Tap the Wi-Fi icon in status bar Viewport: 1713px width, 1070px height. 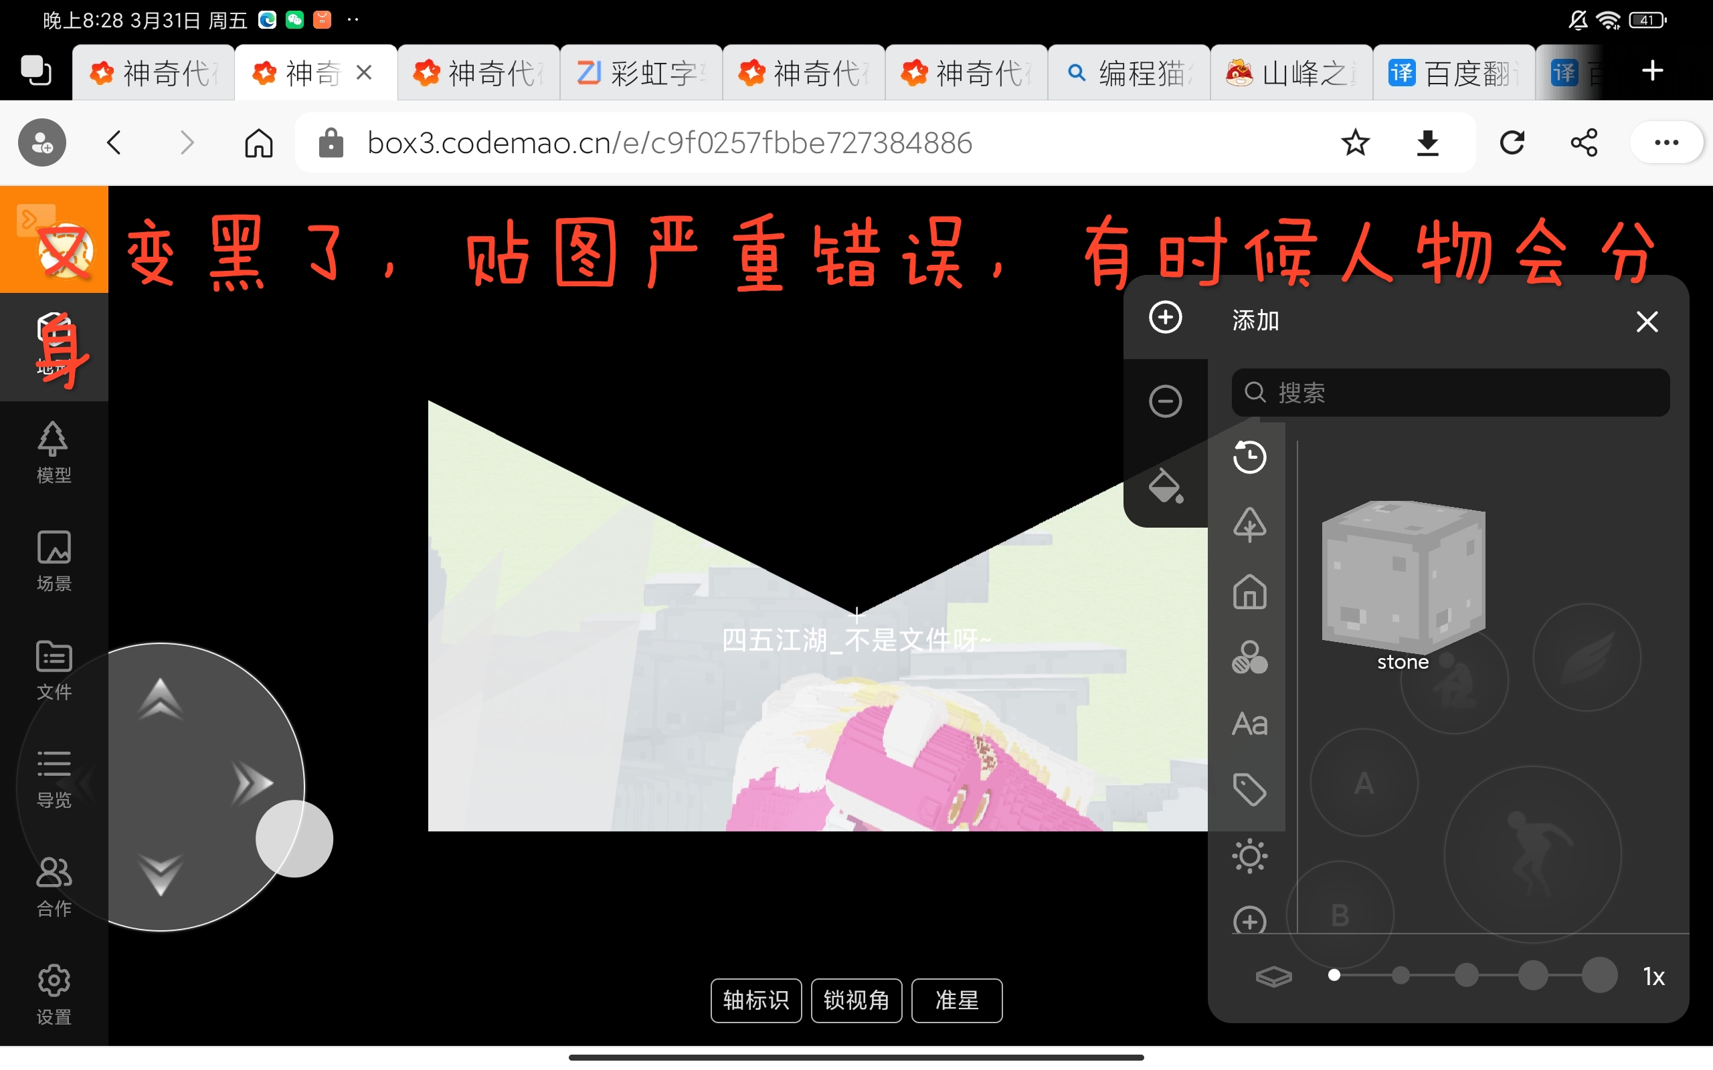1608,21
